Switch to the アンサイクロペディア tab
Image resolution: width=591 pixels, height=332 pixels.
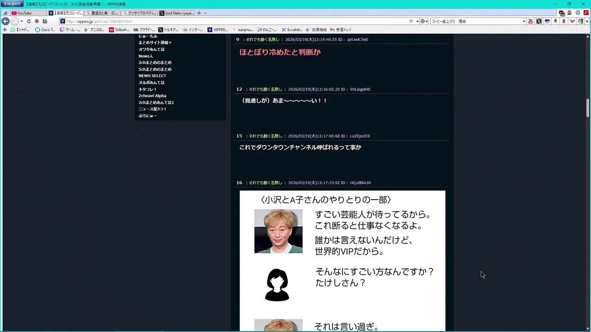point(139,13)
